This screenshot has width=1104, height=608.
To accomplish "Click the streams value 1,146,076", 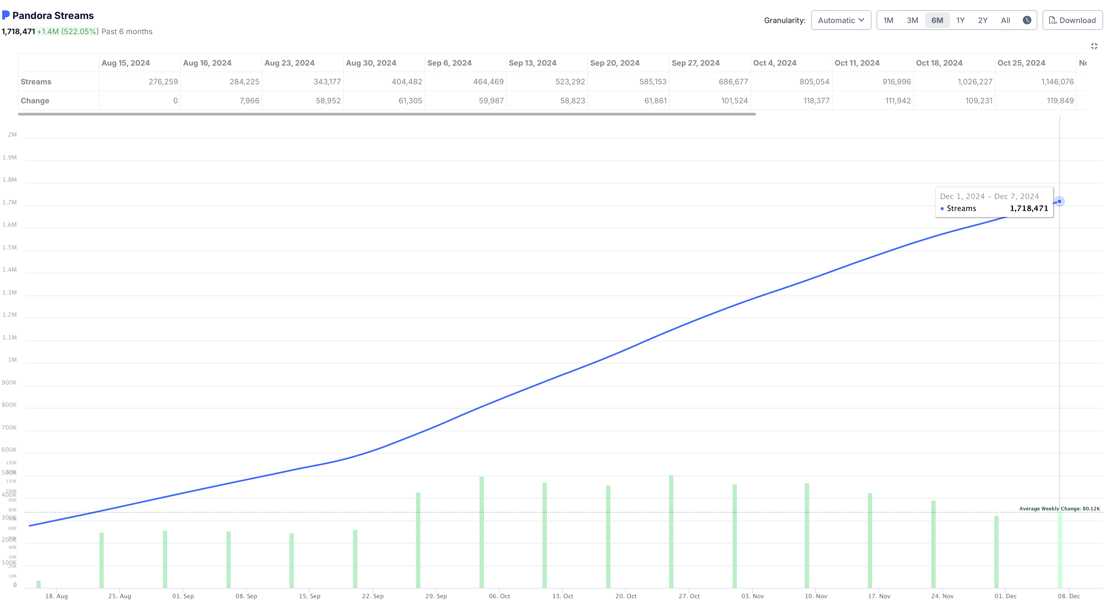I will click(1057, 82).
